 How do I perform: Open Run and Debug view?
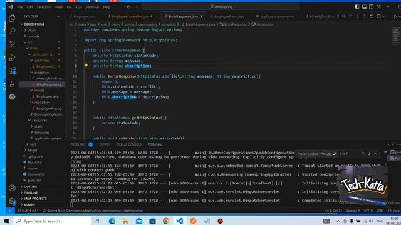coord(12,57)
